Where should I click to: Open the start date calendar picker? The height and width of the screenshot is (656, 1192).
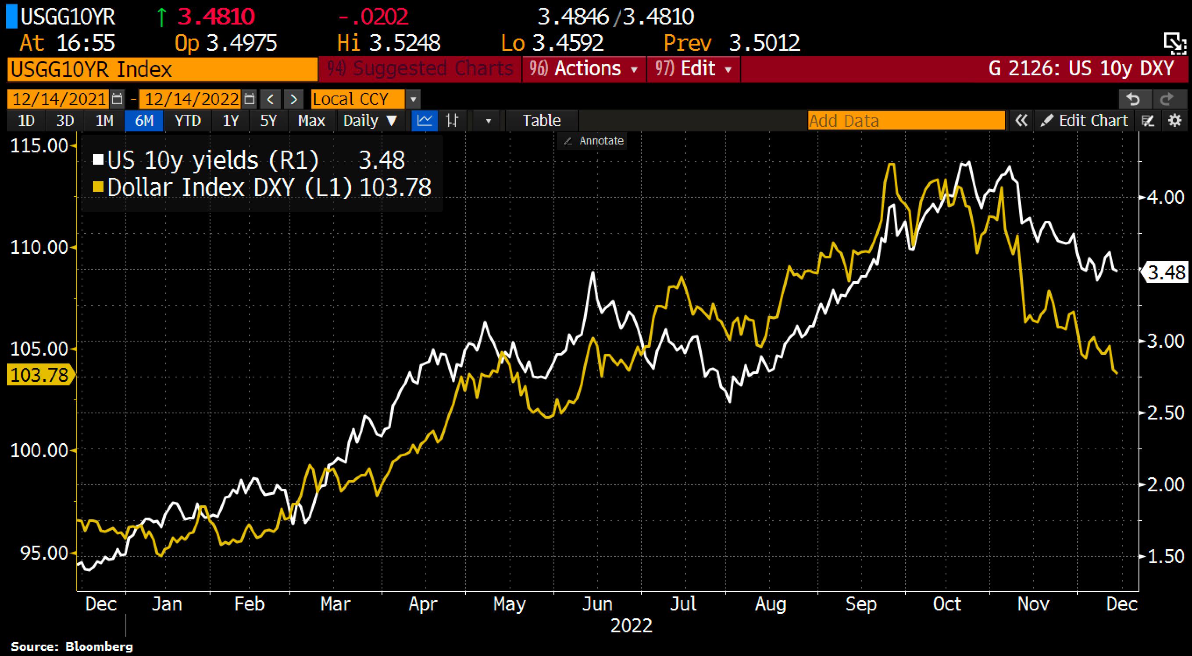(x=117, y=99)
